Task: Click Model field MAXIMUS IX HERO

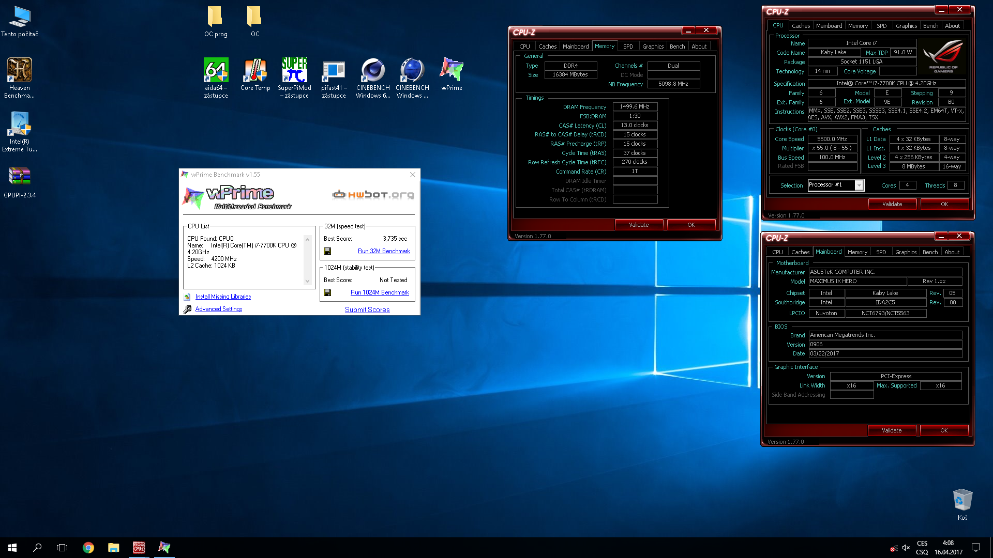Action: point(857,282)
